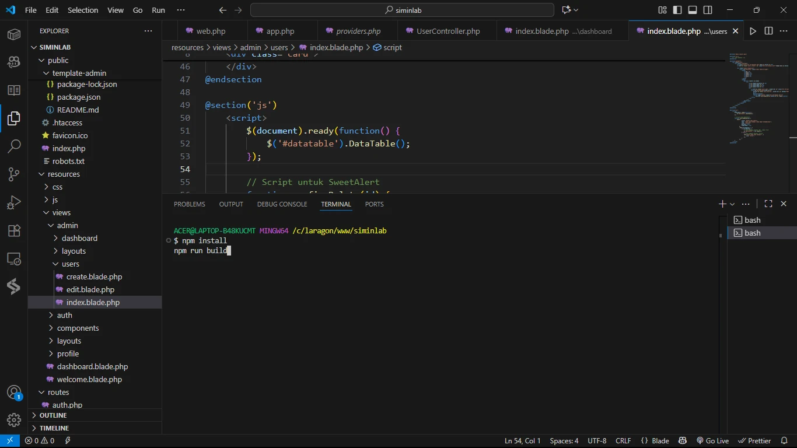The height and width of the screenshot is (448, 797).
Task: Open the Search view in activity bar
Action: click(x=14, y=146)
